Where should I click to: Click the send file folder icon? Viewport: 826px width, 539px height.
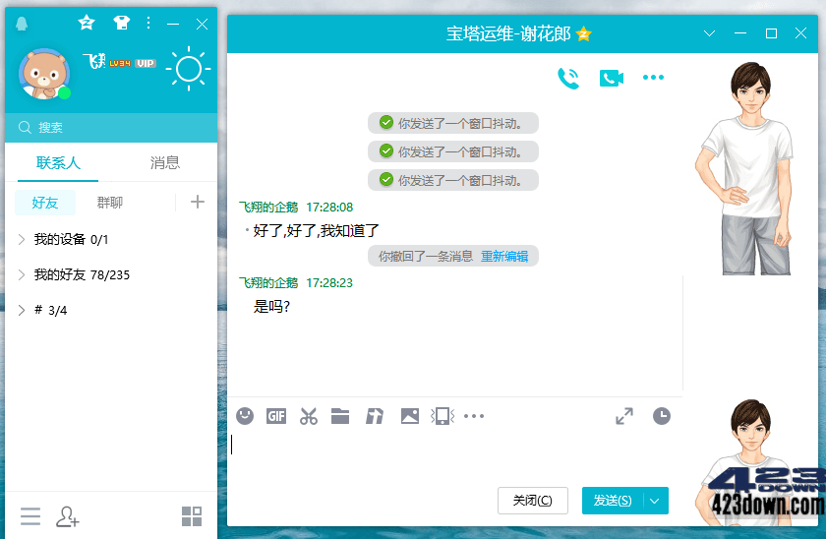click(x=340, y=416)
